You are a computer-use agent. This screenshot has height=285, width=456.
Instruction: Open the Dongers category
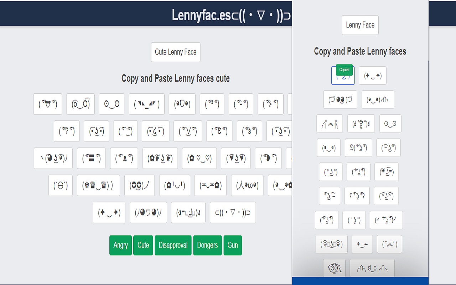(x=207, y=245)
